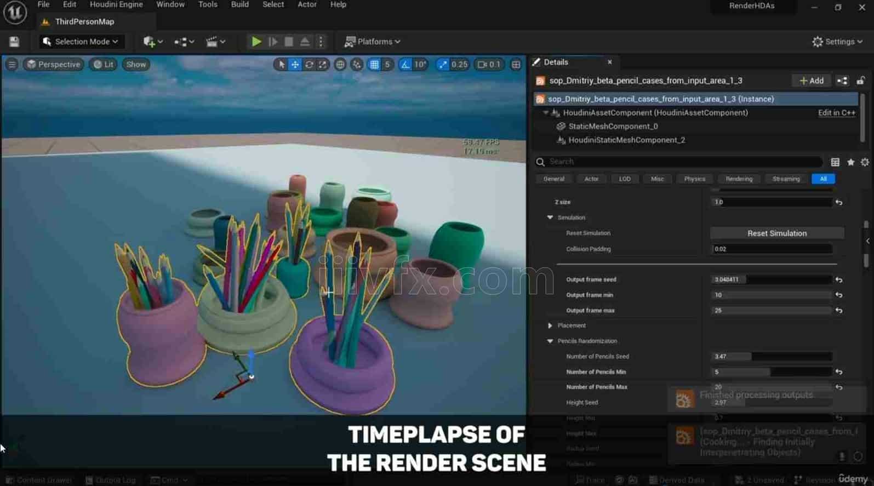
Task: Toggle rotation snapping angle icon
Action: [x=405, y=65]
